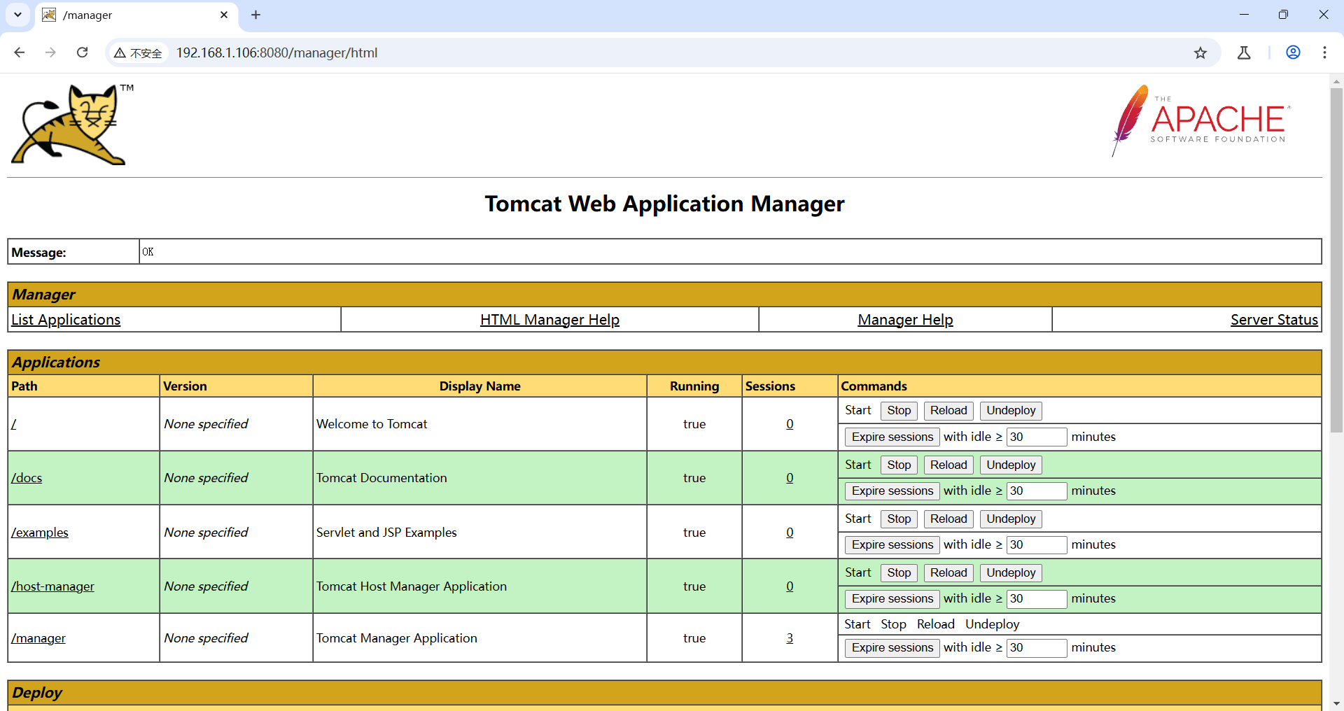Image resolution: width=1344 pixels, height=711 pixels.
Task: Stop the Welcome to Tomcat application
Action: click(899, 411)
